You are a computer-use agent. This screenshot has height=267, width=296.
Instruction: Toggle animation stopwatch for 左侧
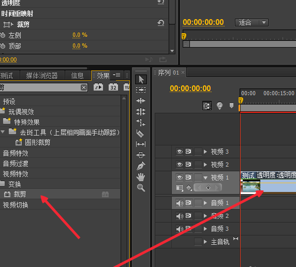click(x=3, y=35)
